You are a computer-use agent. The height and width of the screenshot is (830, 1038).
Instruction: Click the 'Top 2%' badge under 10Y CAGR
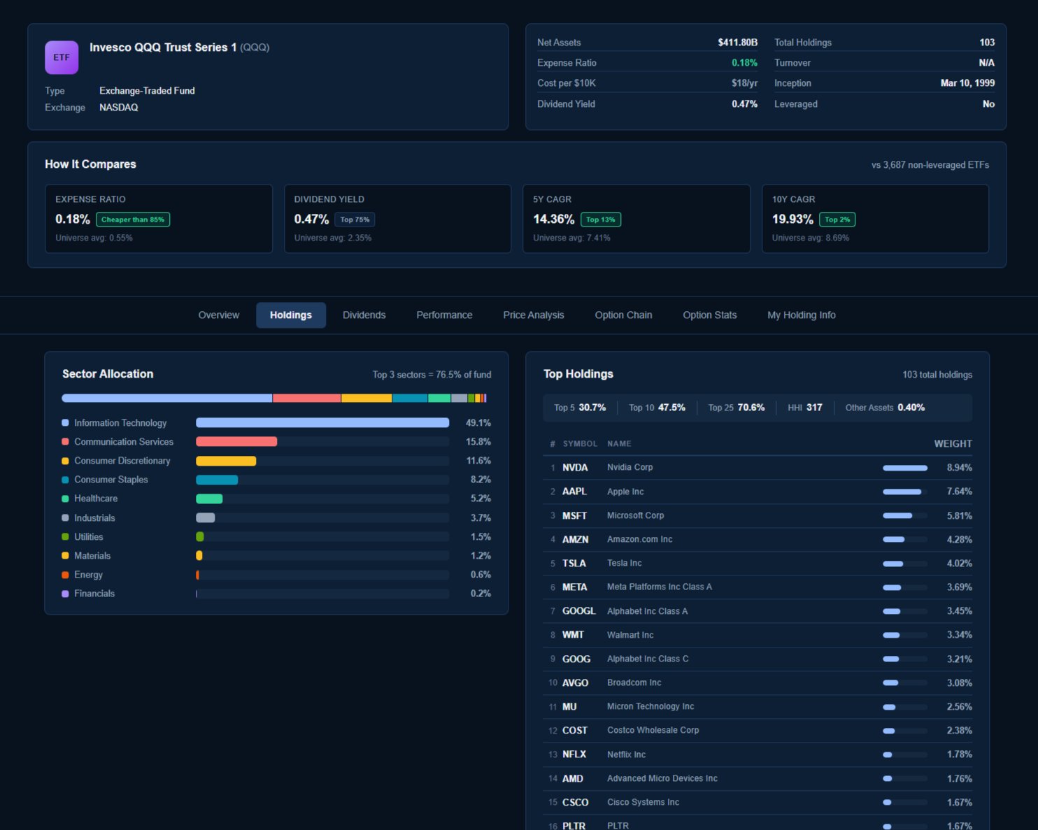tap(837, 219)
